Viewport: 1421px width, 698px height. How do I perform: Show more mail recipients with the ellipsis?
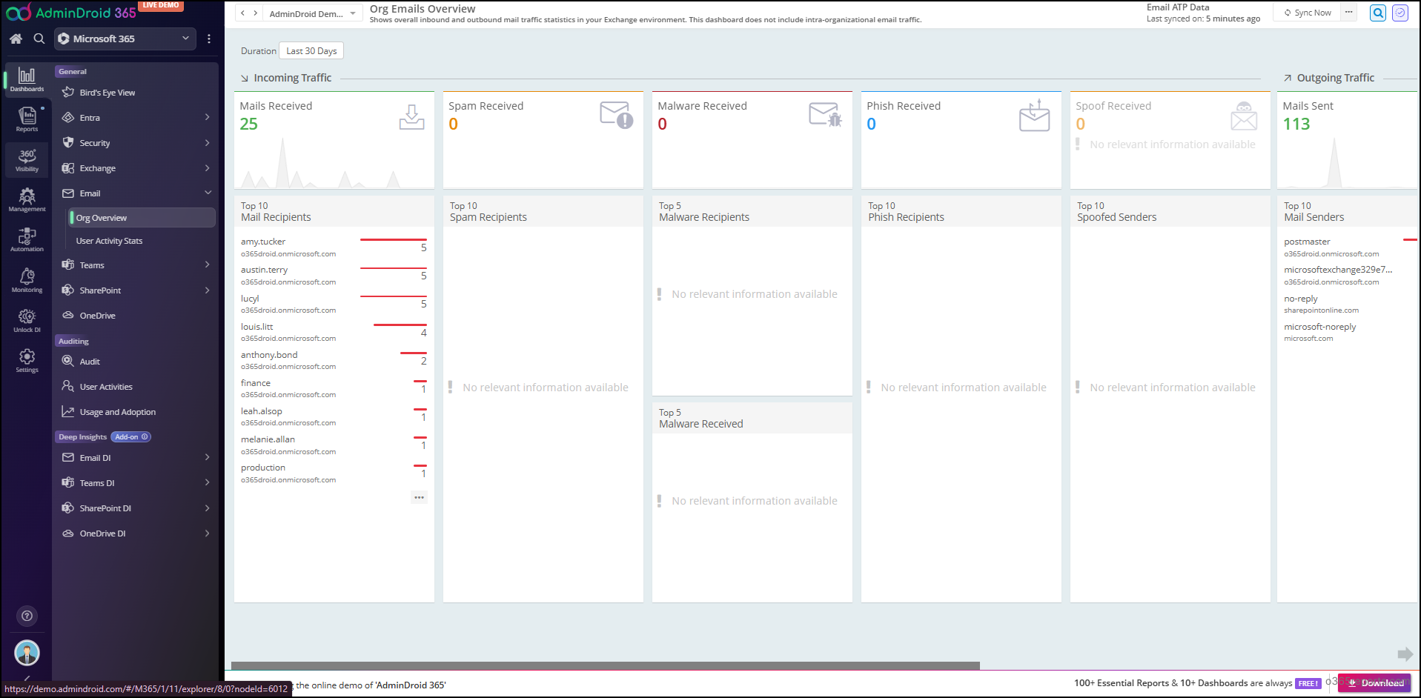click(420, 497)
